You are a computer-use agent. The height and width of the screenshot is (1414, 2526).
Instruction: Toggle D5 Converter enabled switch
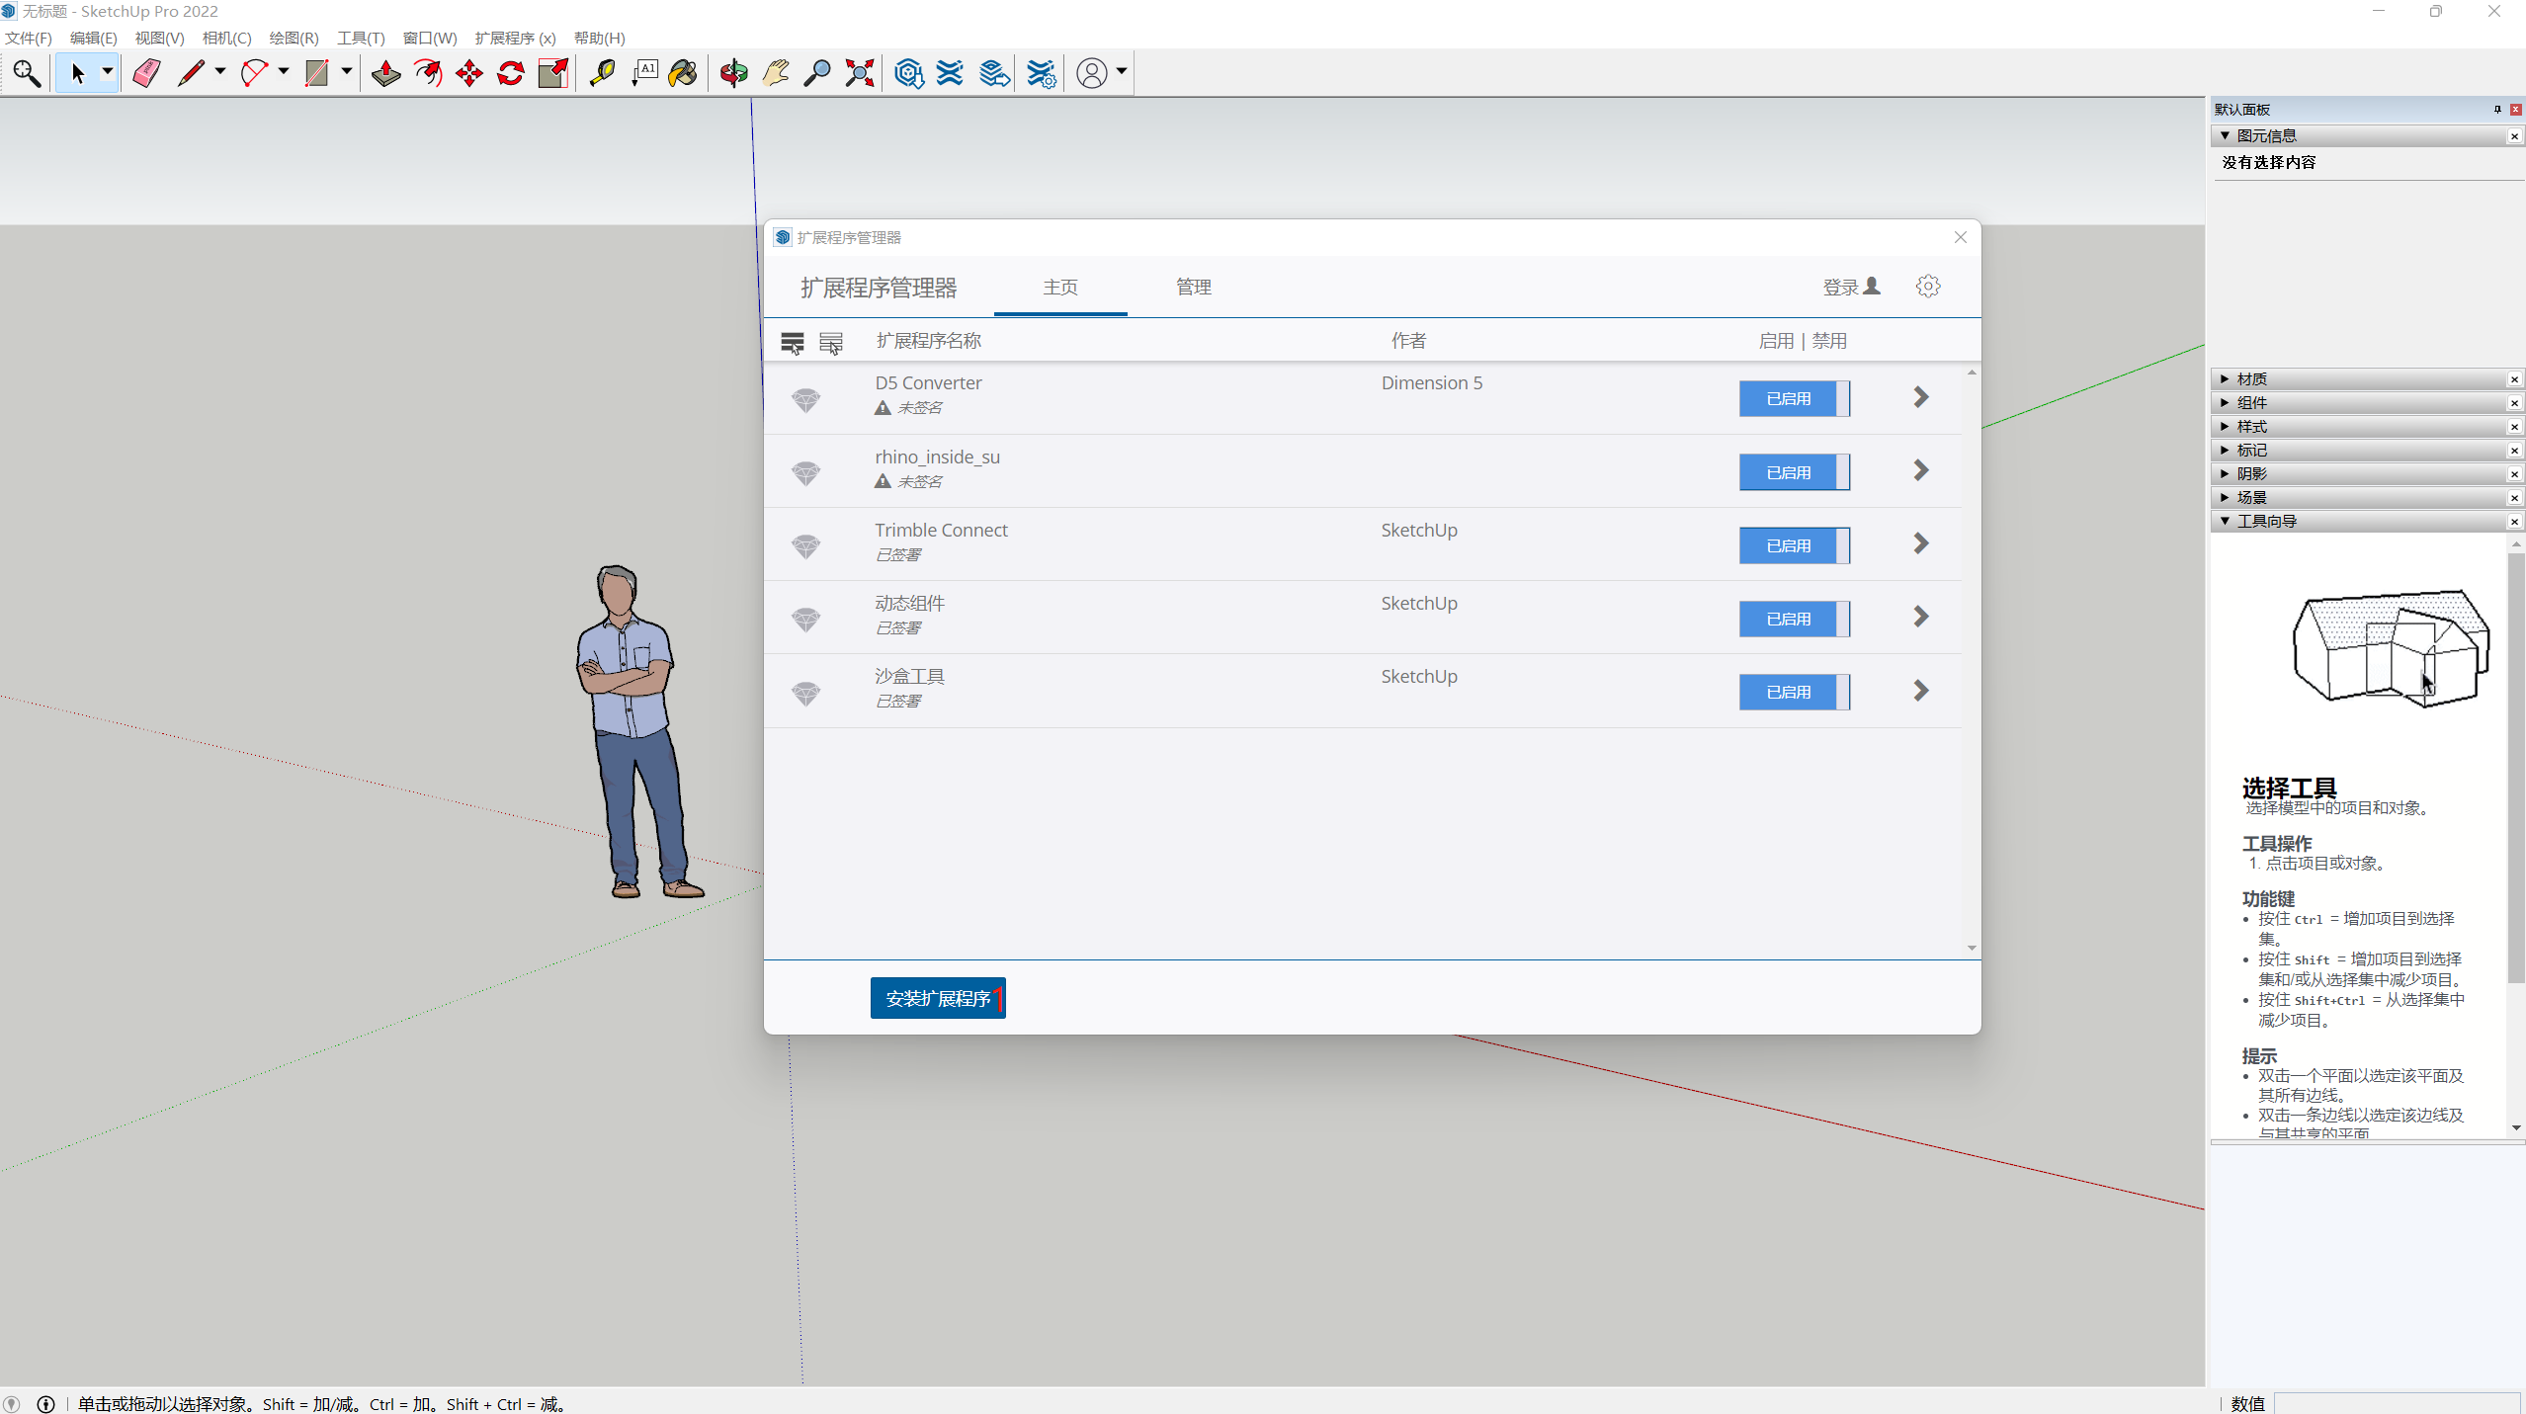[1795, 398]
